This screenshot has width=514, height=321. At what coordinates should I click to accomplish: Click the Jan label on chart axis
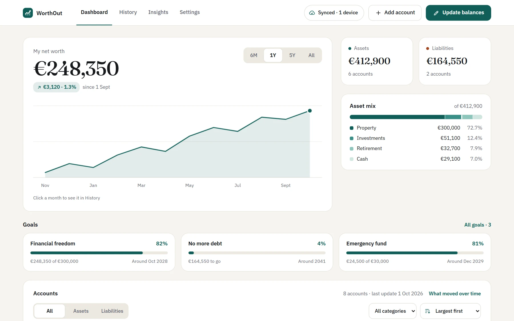pyautogui.click(x=93, y=185)
